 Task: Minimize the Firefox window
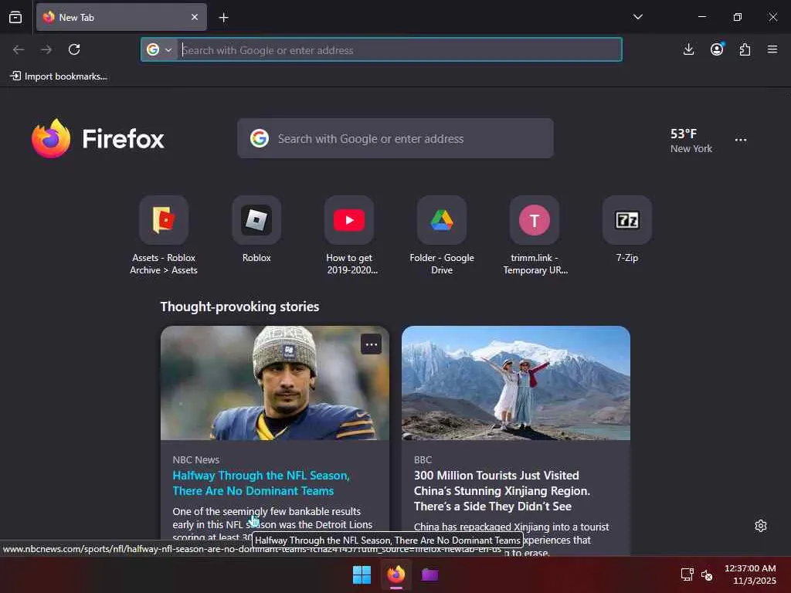pyautogui.click(x=701, y=17)
